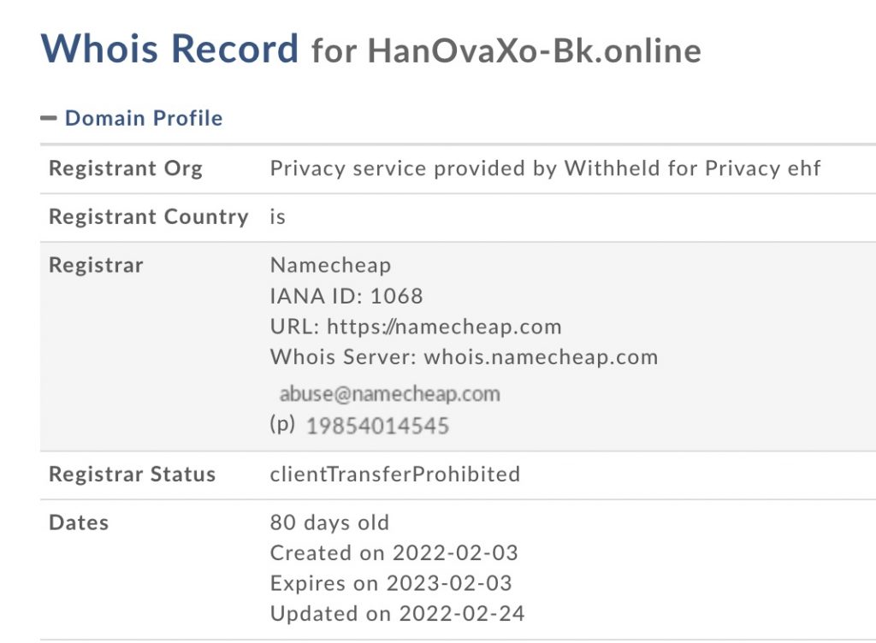Screen dimensions: 876x643
Task: Click the Expires on 2023-02-03 line
Action: pos(391,584)
